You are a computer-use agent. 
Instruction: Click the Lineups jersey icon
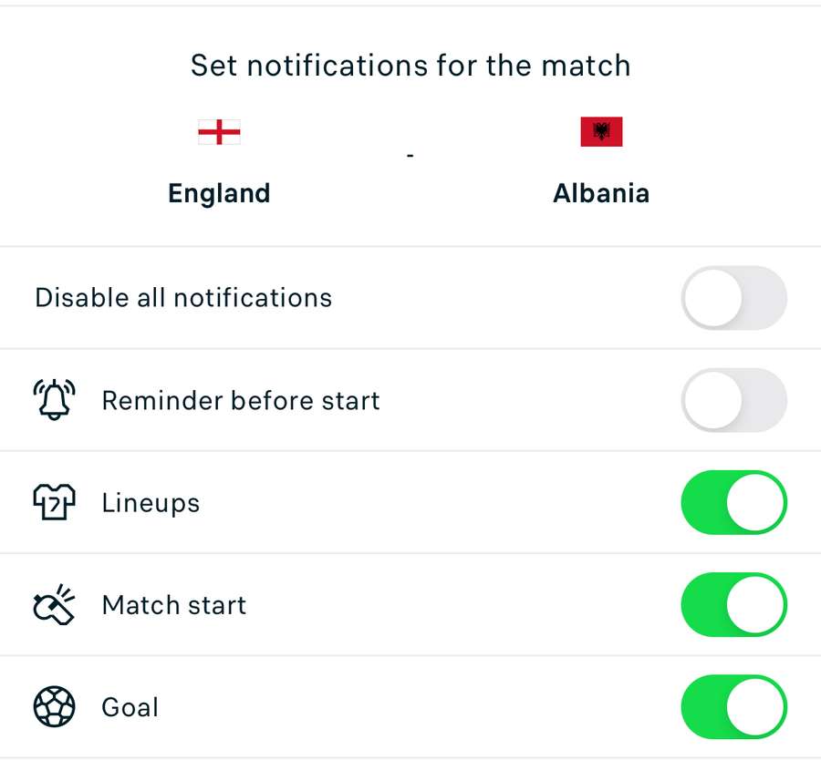pos(54,502)
